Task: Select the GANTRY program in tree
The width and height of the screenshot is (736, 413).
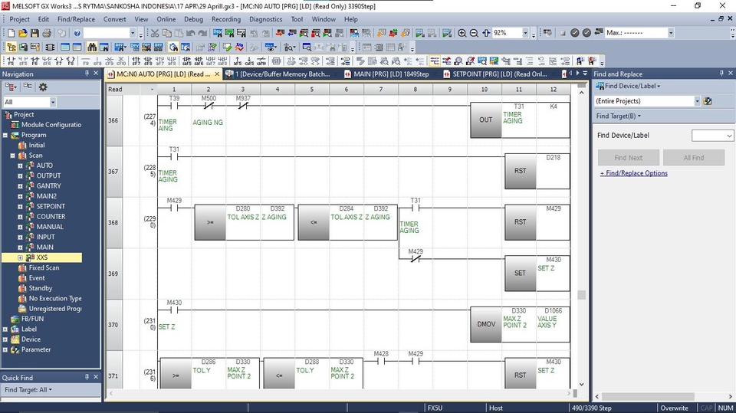Action: (49, 186)
